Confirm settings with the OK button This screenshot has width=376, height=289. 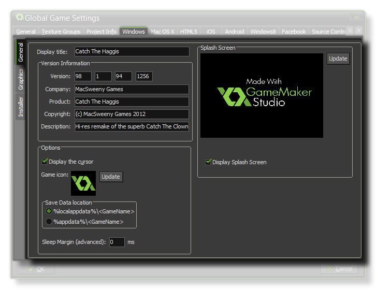[36, 269]
